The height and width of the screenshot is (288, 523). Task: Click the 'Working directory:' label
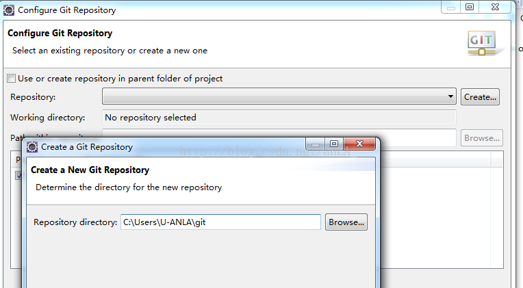pos(48,118)
